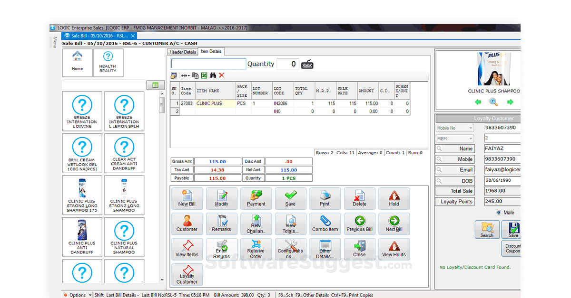571x298 pixels.
Task: Select Breeze Internation L Divine item
Action: (x=82, y=111)
